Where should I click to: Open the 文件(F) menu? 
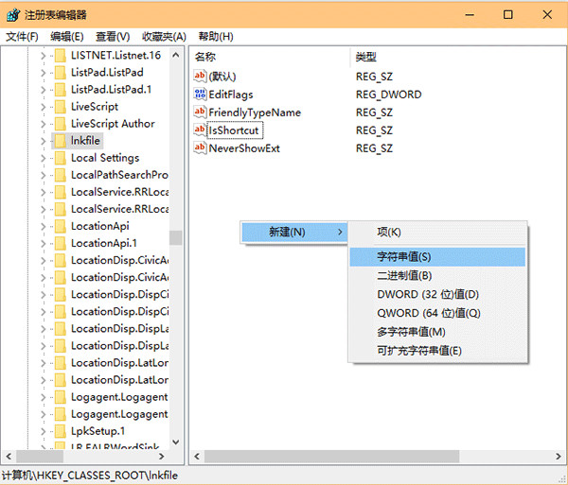(x=22, y=36)
